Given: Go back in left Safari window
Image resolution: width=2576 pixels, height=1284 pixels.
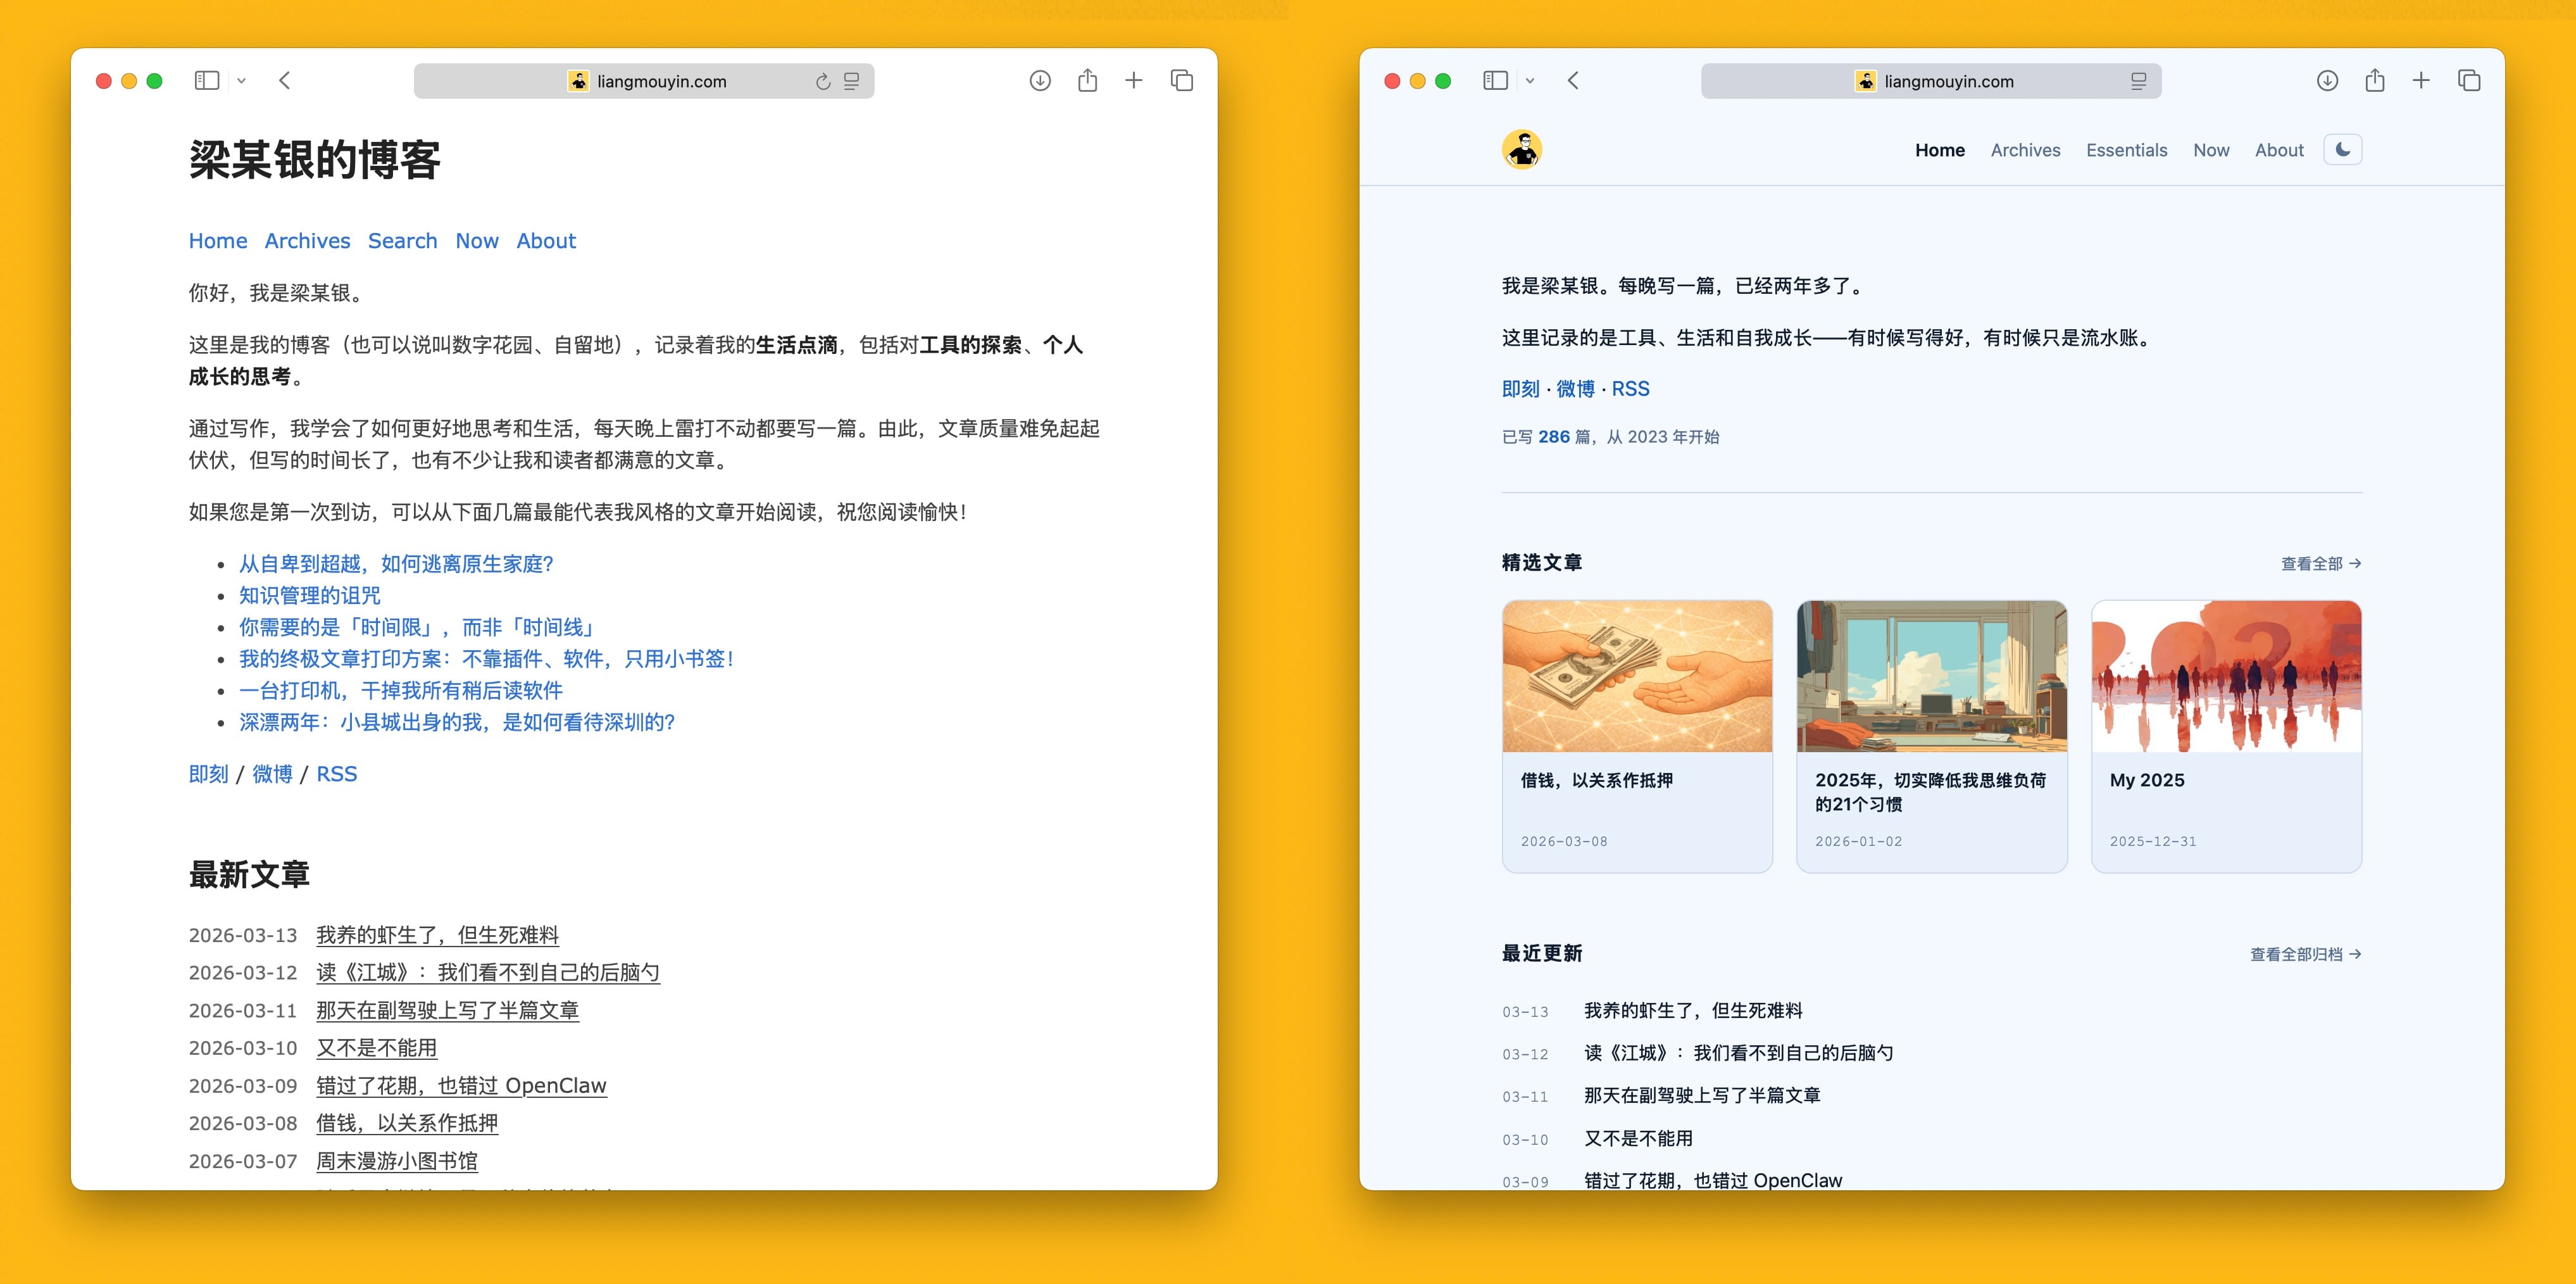Looking at the screenshot, I should pos(285,81).
